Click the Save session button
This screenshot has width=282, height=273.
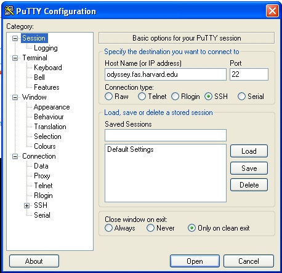click(249, 168)
